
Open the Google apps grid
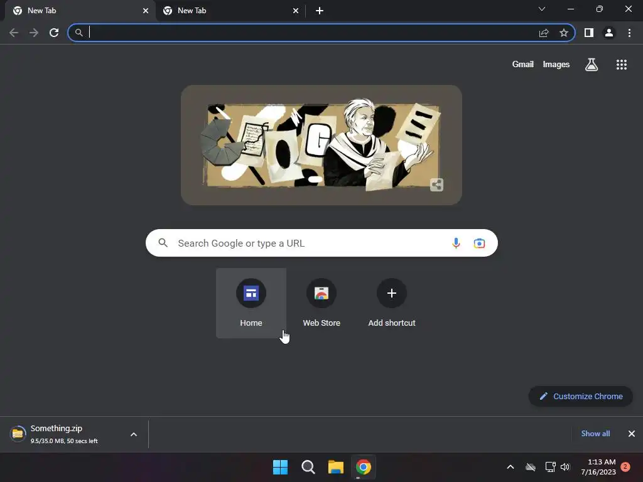(x=622, y=65)
